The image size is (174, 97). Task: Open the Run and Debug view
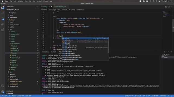pos(2,24)
